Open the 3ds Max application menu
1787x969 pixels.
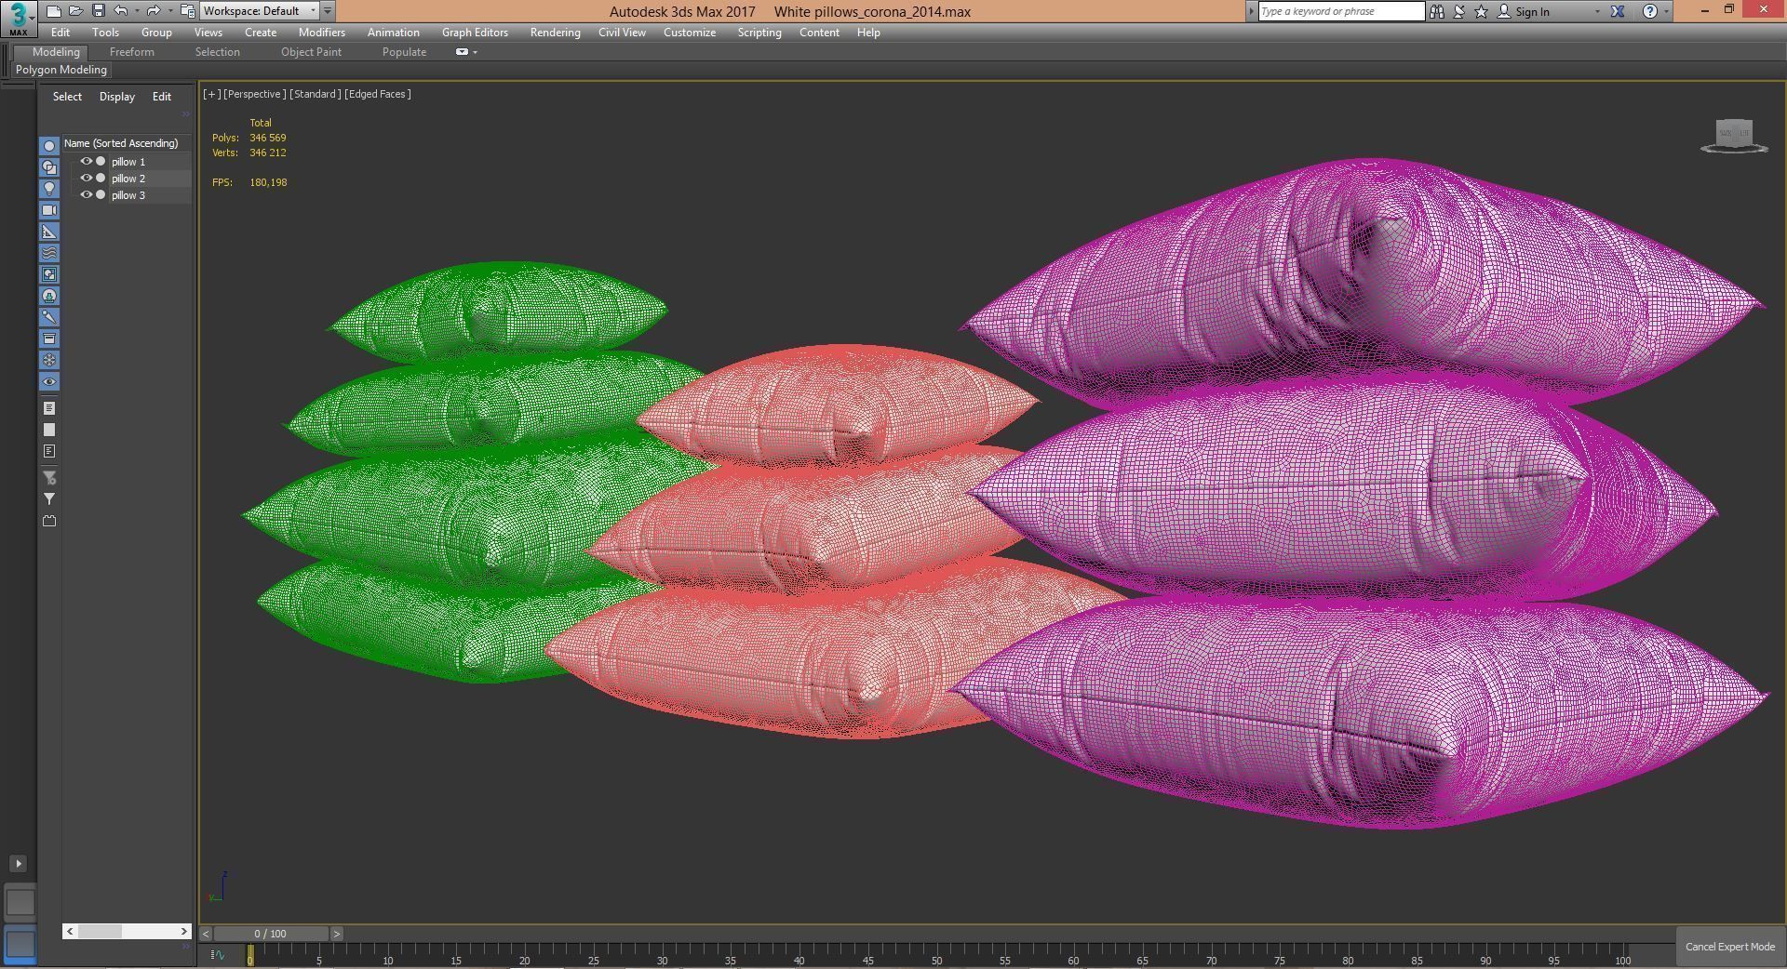[18, 18]
